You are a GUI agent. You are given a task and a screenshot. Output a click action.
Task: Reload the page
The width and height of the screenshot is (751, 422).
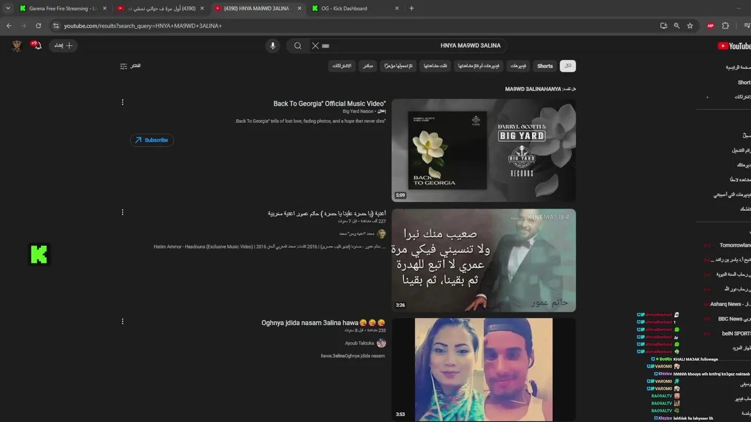pos(39,26)
